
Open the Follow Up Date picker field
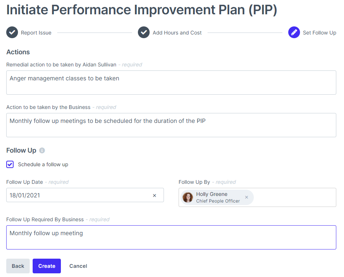pyautogui.click(x=77, y=196)
